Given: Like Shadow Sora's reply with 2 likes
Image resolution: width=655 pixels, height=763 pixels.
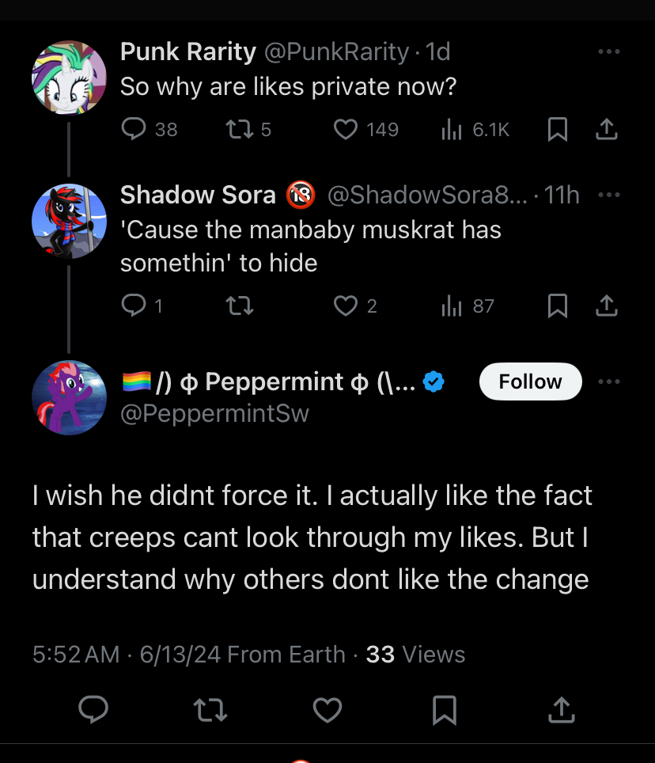Looking at the screenshot, I should click(x=346, y=306).
